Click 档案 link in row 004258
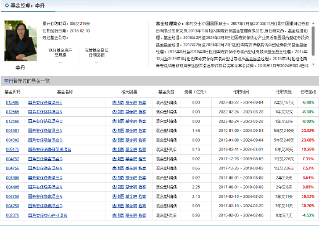 [142, 197]
